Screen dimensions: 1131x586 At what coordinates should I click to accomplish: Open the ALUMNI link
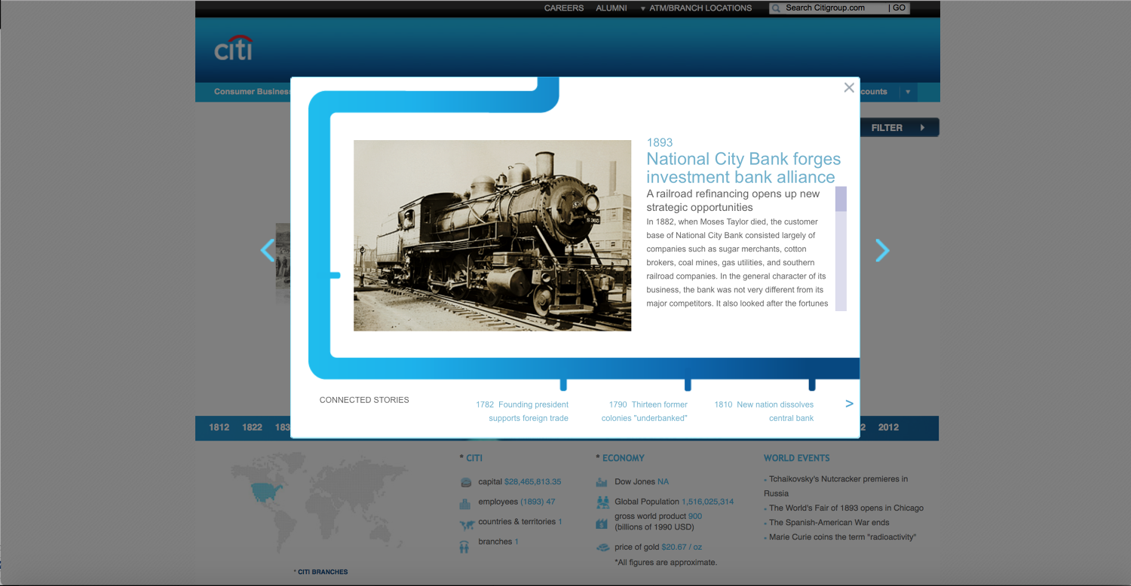click(x=611, y=8)
